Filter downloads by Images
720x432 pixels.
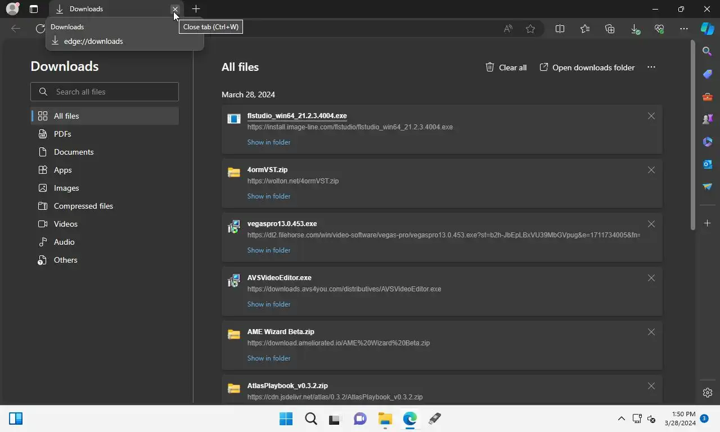[105, 188]
